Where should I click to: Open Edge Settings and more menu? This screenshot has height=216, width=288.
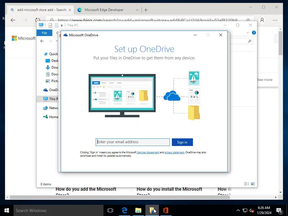click(275, 20)
